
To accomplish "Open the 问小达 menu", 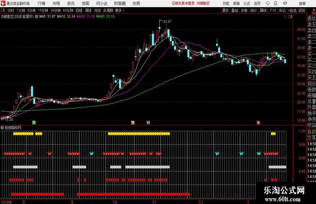I will coord(102,3).
